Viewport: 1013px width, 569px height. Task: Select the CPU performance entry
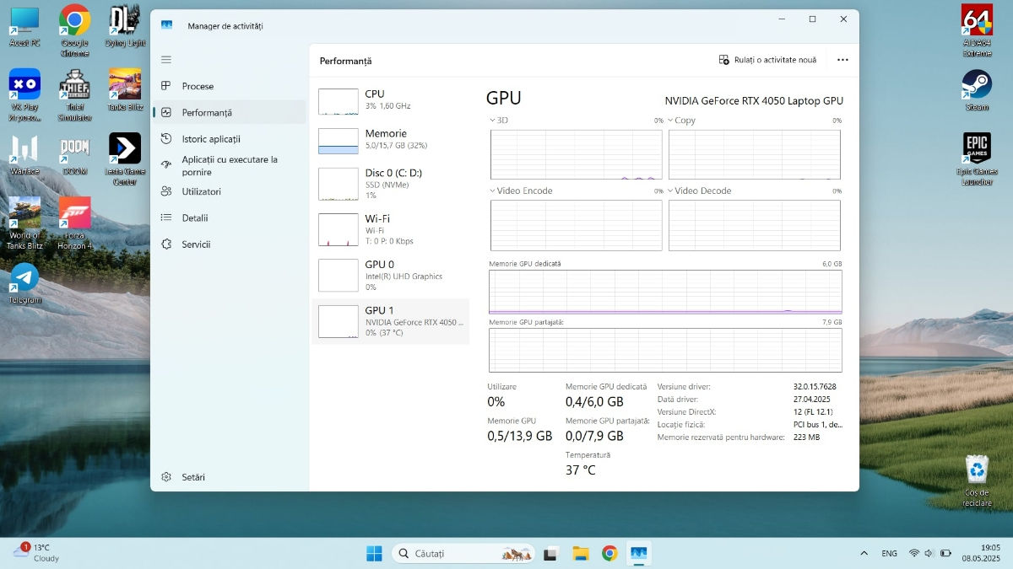click(x=391, y=100)
